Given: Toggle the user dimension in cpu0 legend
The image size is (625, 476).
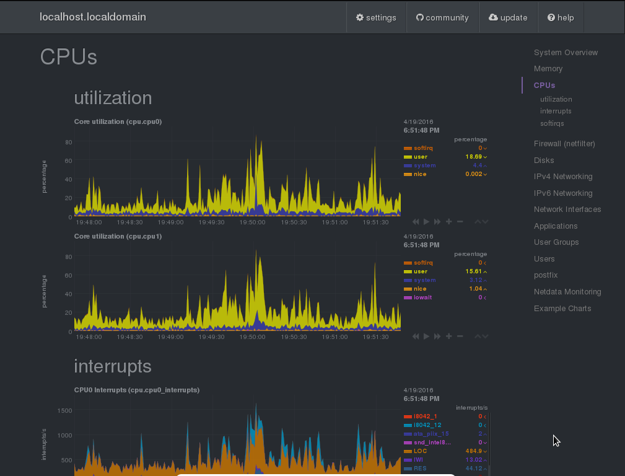Looking at the screenshot, I should pos(421,157).
